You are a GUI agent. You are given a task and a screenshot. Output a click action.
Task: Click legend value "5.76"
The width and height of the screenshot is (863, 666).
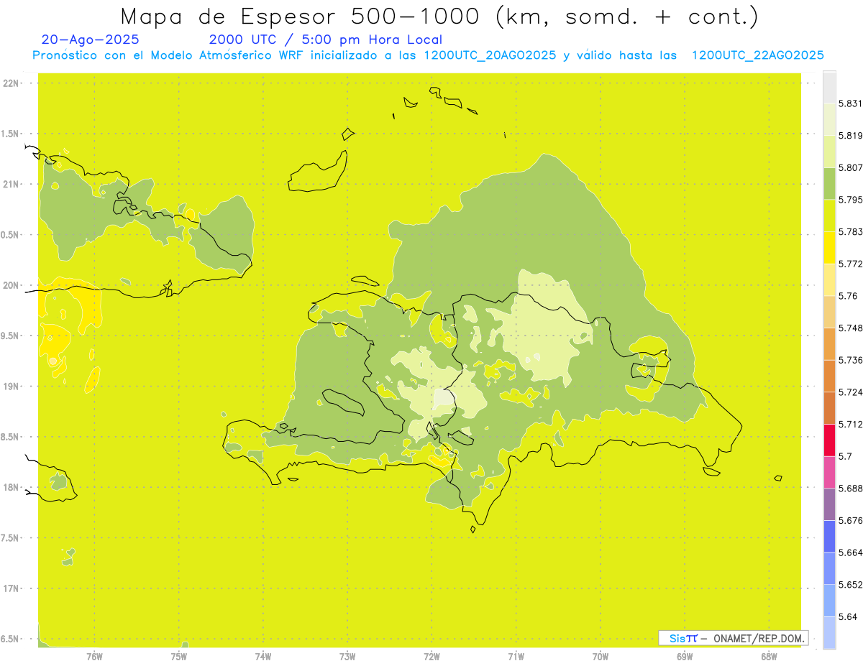[849, 295]
